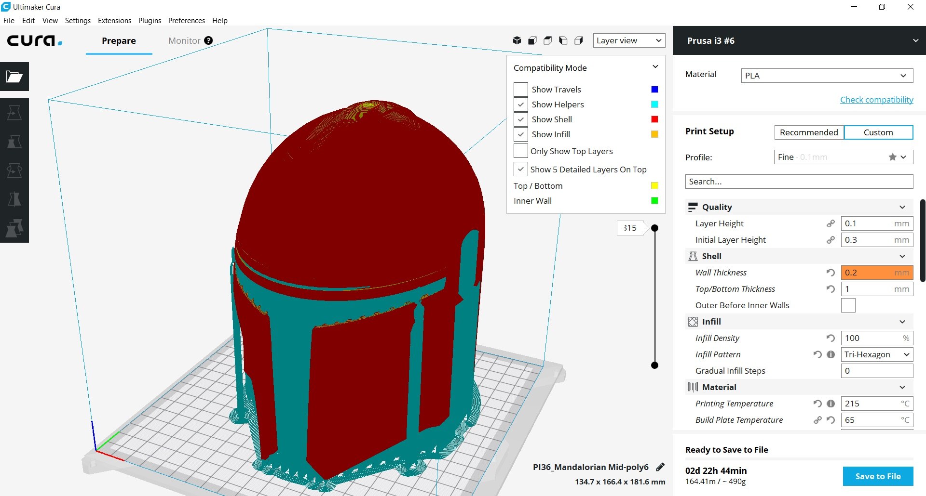926x496 pixels.
Task: Click the Layer Height link icon
Action: (831, 223)
